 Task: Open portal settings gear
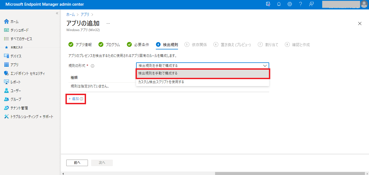point(290,4)
